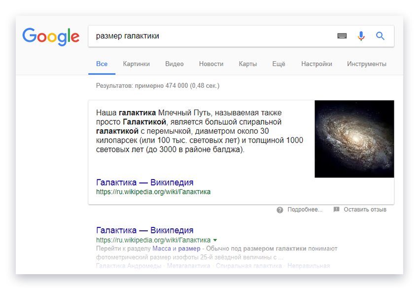Open the Видео tab
The height and width of the screenshot is (290, 419).
click(x=174, y=64)
